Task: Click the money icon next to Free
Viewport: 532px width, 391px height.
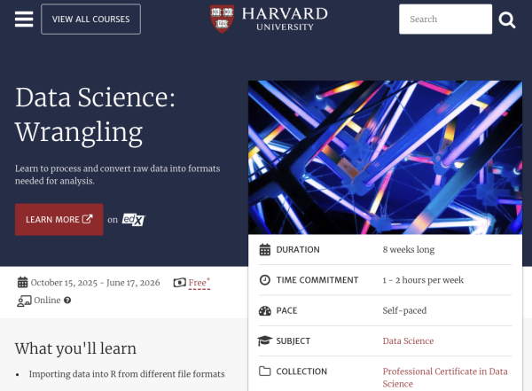Action: [180, 283]
